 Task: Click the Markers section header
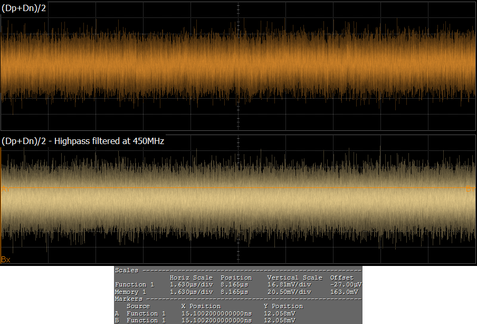pos(127,299)
